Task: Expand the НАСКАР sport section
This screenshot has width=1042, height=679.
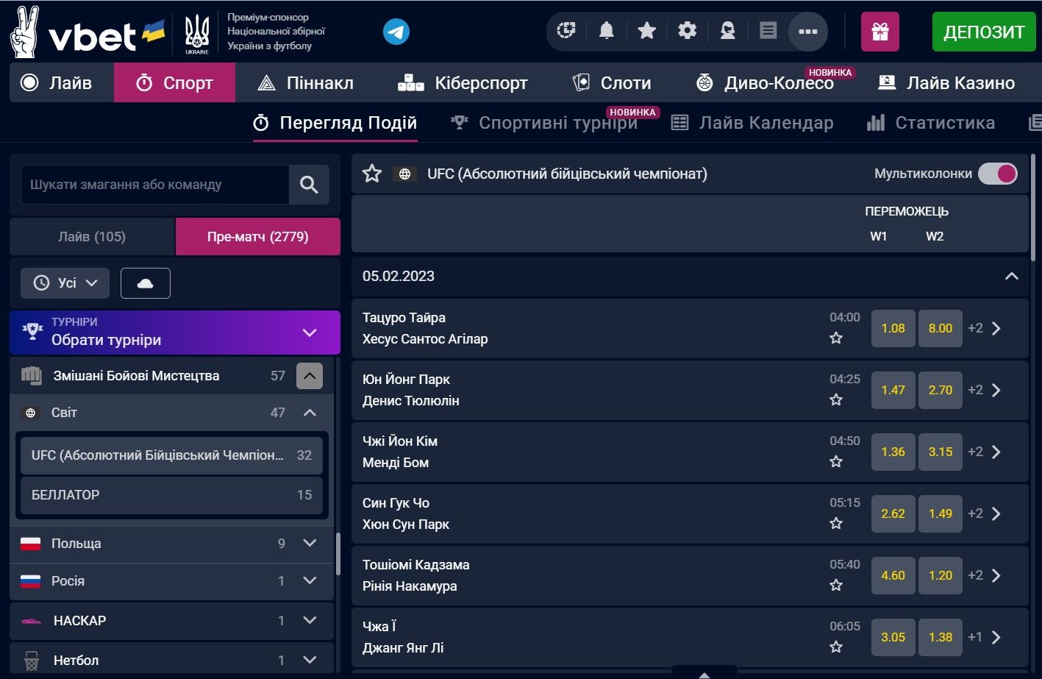Action: tap(310, 621)
